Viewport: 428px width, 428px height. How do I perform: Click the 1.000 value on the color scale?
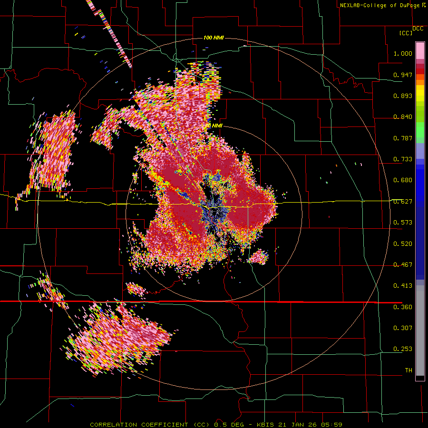403,53
